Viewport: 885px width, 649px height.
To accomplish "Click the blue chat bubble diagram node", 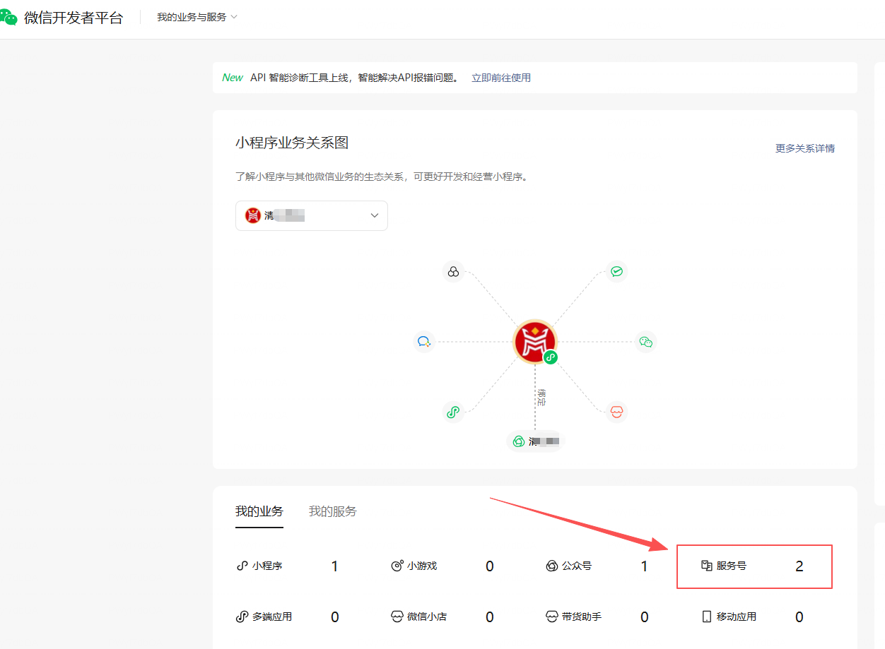I will 424,342.
